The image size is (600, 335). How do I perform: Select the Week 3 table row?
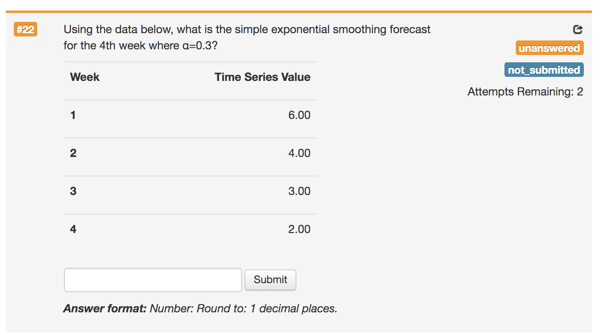[190, 191]
